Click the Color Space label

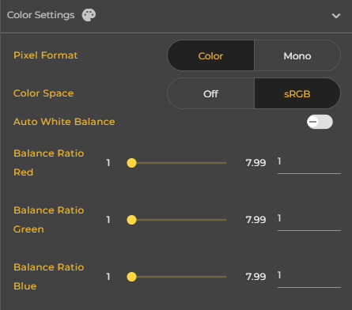[x=44, y=93]
